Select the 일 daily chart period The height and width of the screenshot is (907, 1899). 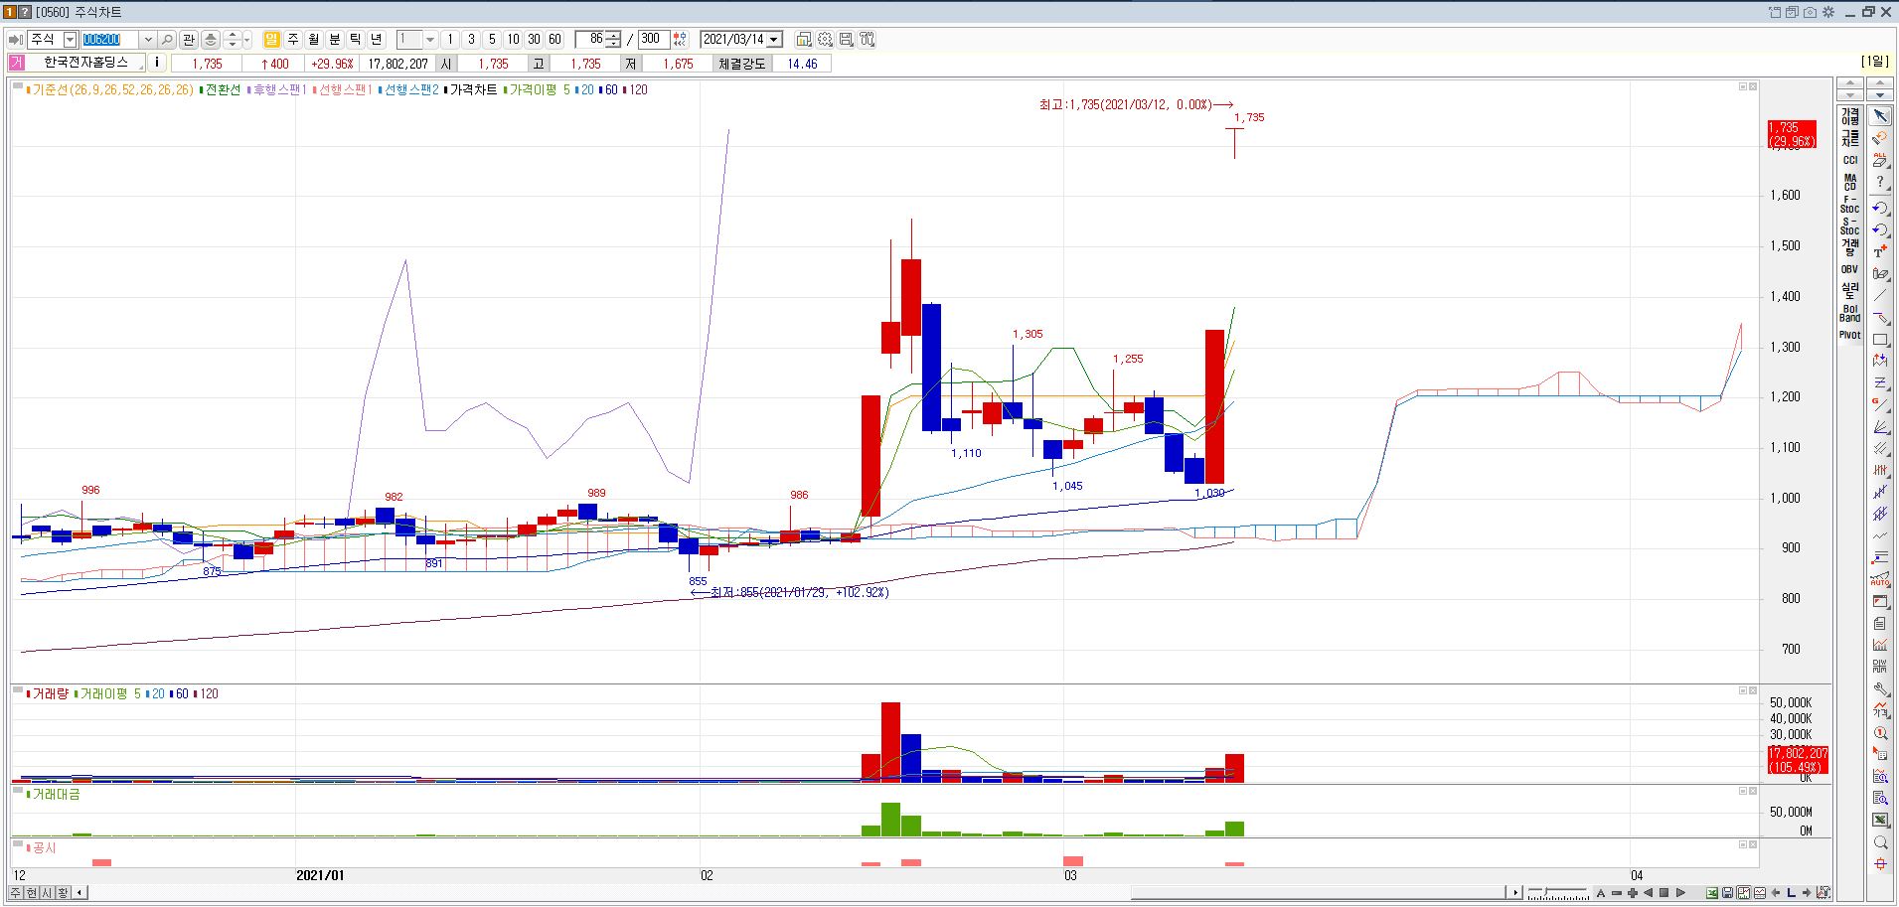[271, 40]
